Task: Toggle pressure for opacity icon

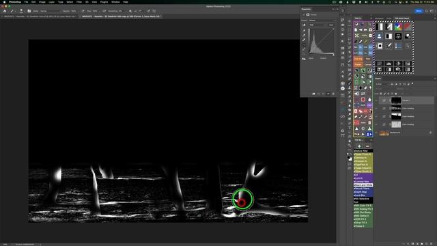Action: (83, 11)
